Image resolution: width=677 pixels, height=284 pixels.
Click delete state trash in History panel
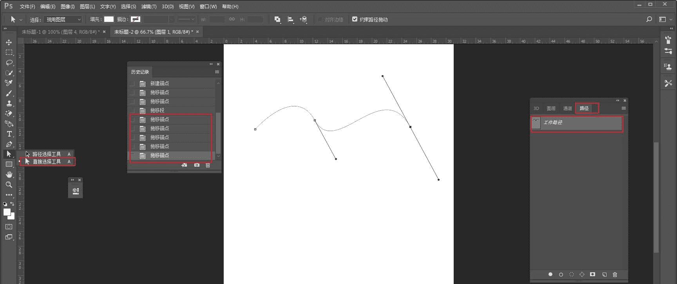pos(208,165)
